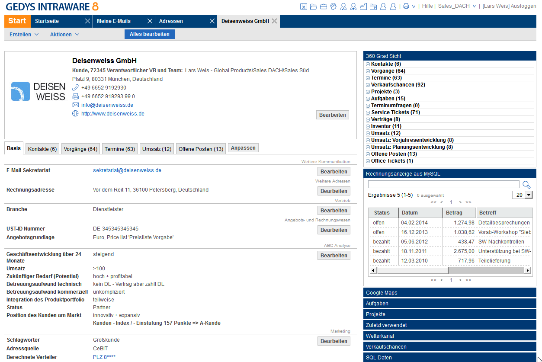The image size is (542, 362).
Task: Expand the Zuletzt verwendet panel
Action: point(450,325)
